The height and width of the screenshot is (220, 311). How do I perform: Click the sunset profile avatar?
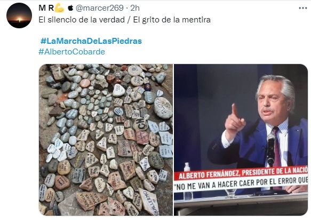click(19, 15)
